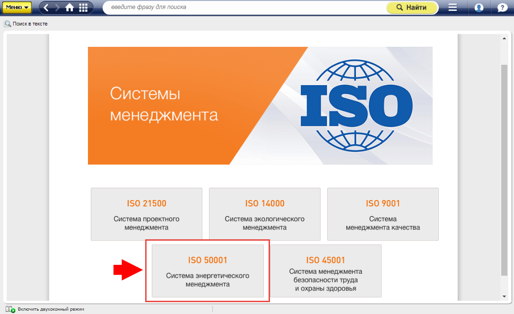Image resolution: width=514 pixels, height=314 pixels.
Task: Open ISO 21500 project management tile
Action: pos(147,214)
